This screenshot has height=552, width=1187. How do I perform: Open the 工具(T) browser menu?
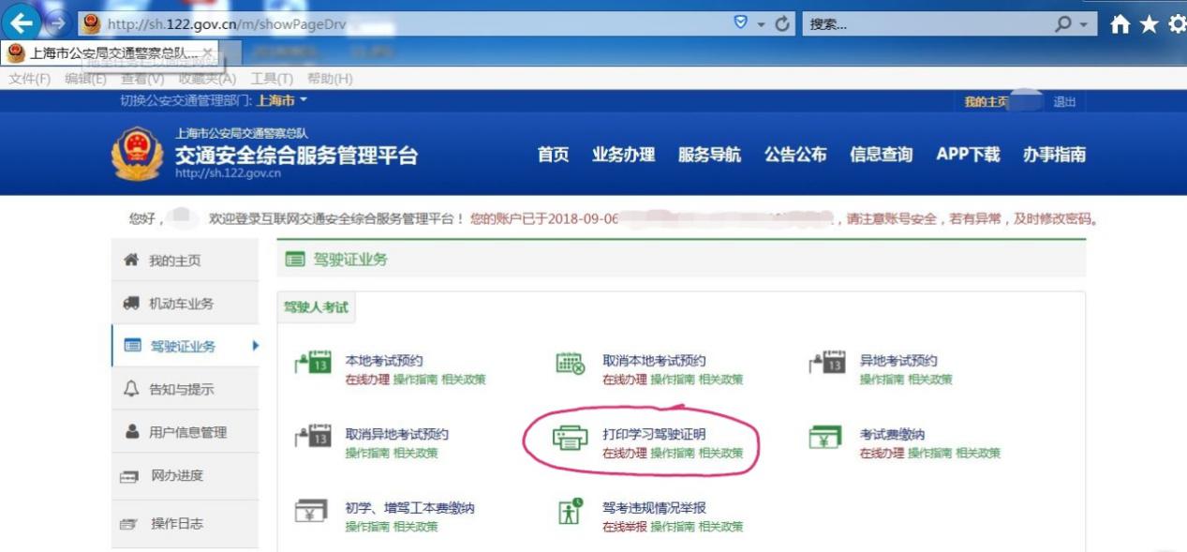(x=272, y=79)
